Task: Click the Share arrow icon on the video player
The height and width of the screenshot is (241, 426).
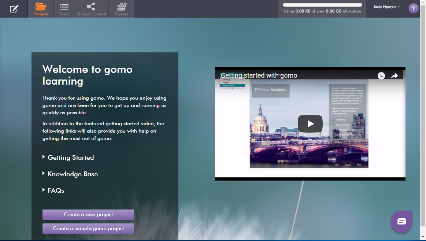Action: 394,76
